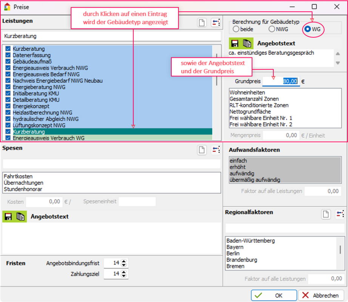Select the WG building type radio button

308,29
